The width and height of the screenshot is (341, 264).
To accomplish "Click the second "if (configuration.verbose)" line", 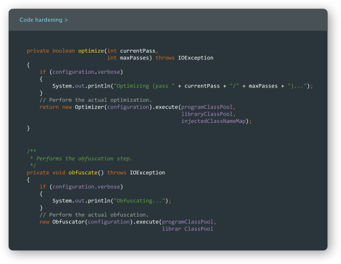I will pyautogui.click(x=81, y=187).
